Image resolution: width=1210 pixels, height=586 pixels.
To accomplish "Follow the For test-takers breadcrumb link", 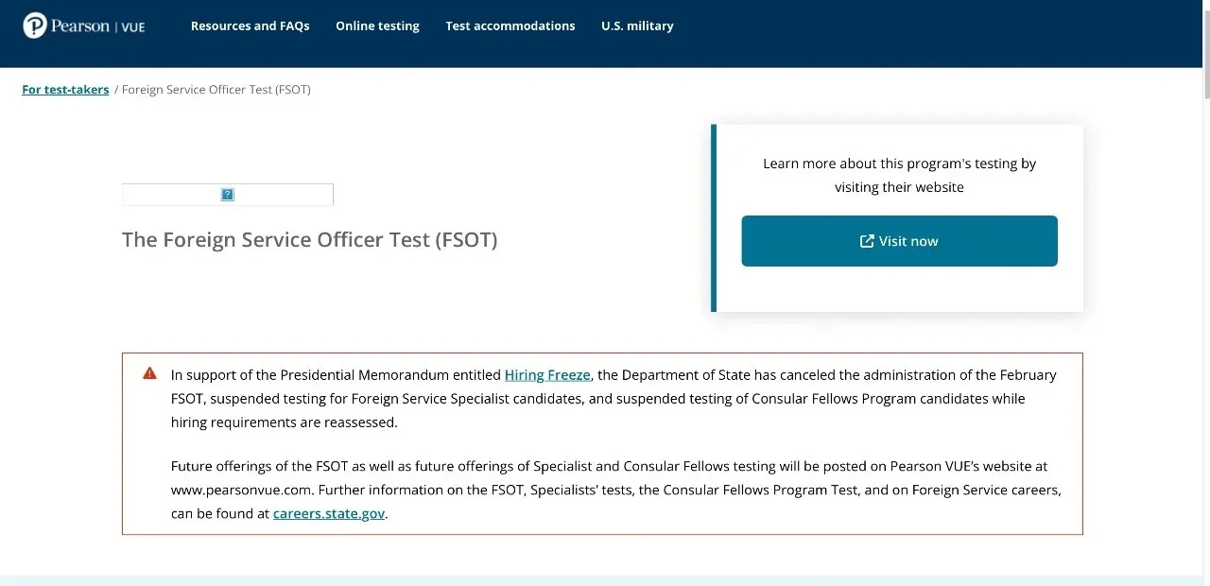I will click(65, 90).
